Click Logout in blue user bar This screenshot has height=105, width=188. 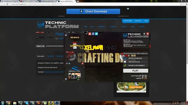coord(146,21)
